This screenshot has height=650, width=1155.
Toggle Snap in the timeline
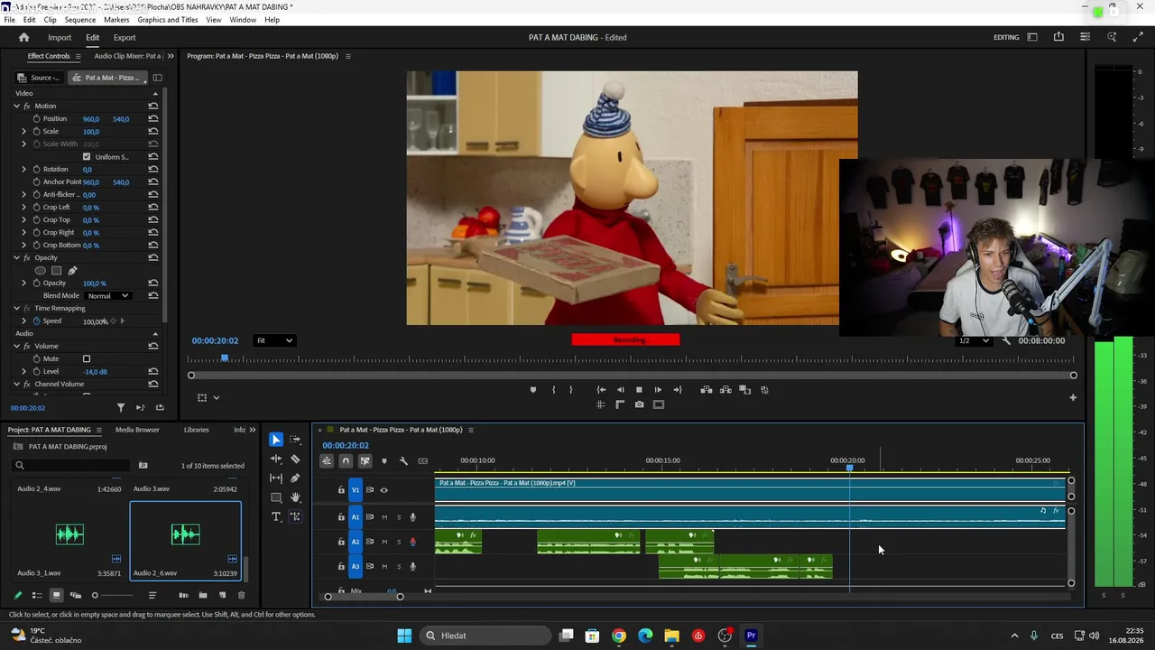346,461
